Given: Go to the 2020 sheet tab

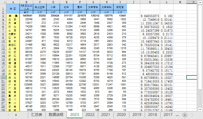Looking at the screenshot, I should click(x=121, y=115).
